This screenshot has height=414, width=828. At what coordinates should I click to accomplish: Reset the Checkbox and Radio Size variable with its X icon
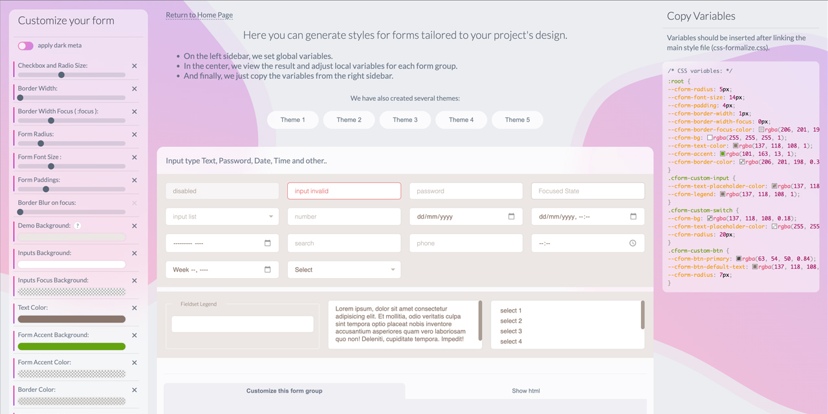pos(135,66)
